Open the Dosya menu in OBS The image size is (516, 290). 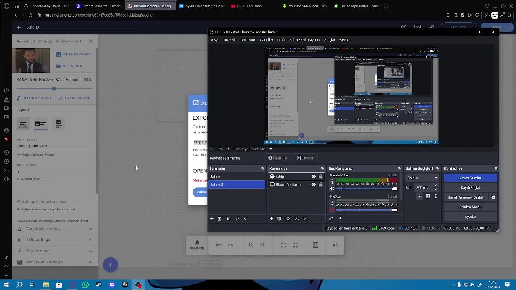coord(214,40)
